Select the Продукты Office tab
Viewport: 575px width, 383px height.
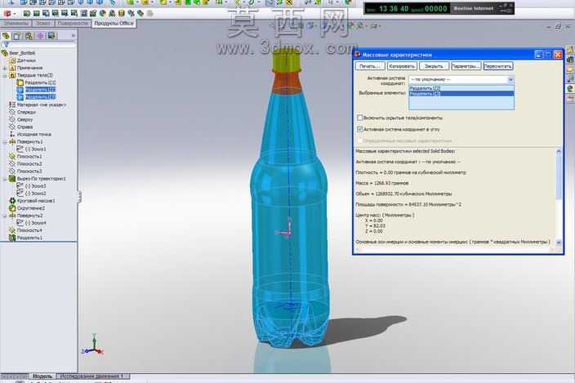[x=114, y=23]
